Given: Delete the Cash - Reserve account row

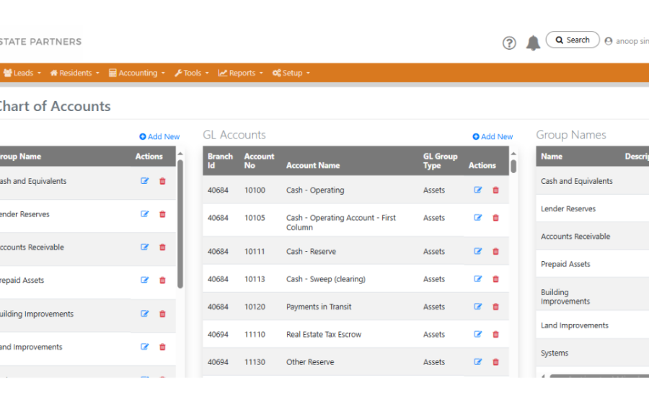Looking at the screenshot, I should tap(495, 252).
